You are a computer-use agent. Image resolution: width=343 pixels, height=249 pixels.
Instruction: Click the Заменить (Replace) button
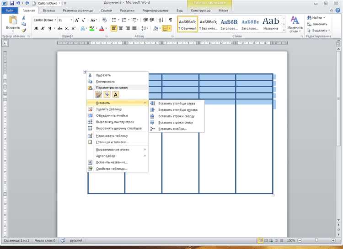[x=317, y=24]
